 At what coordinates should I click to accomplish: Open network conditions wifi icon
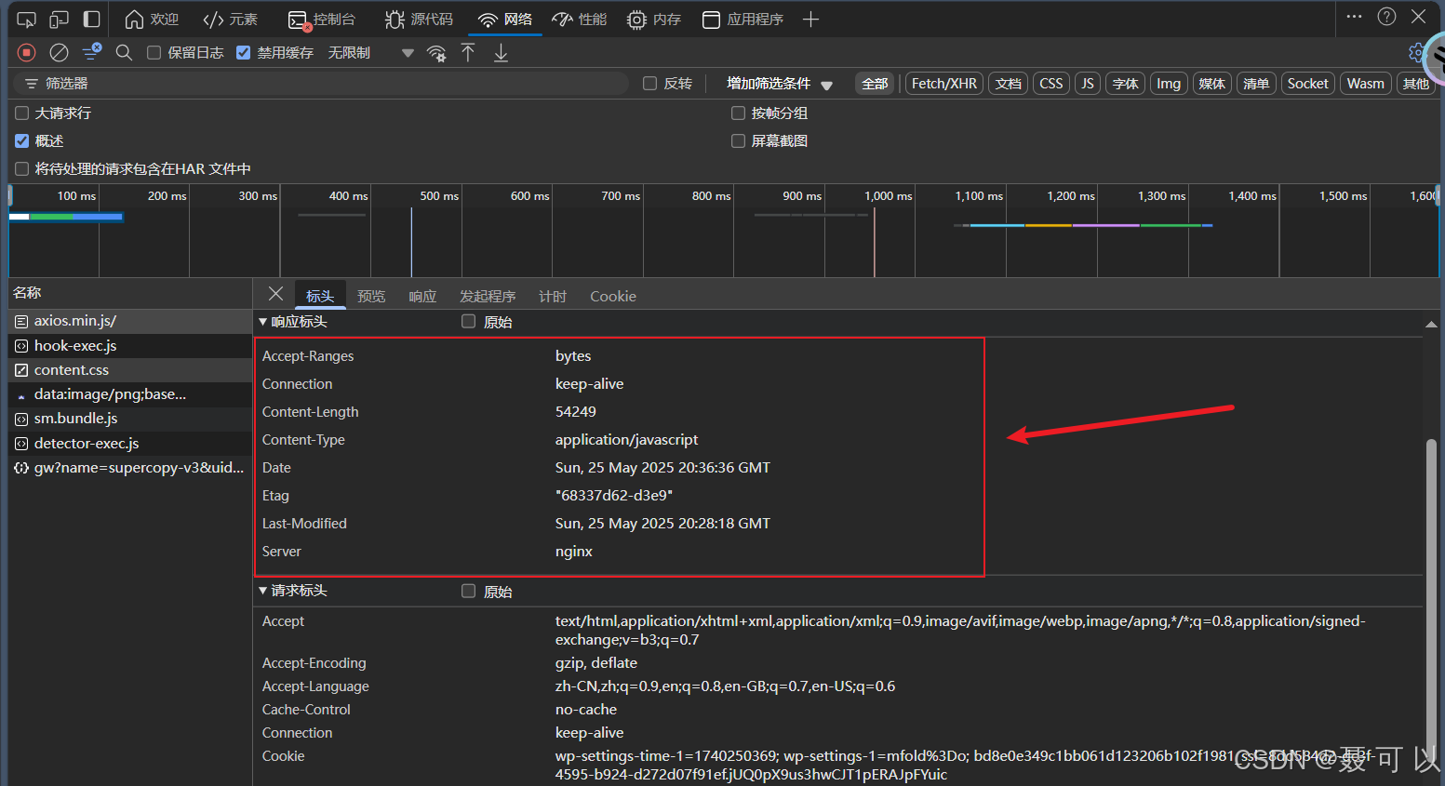coord(435,53)
